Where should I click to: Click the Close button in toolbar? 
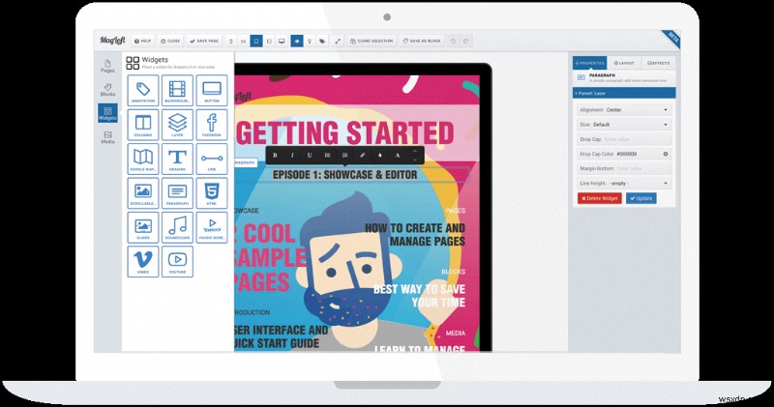click(170, 41)
